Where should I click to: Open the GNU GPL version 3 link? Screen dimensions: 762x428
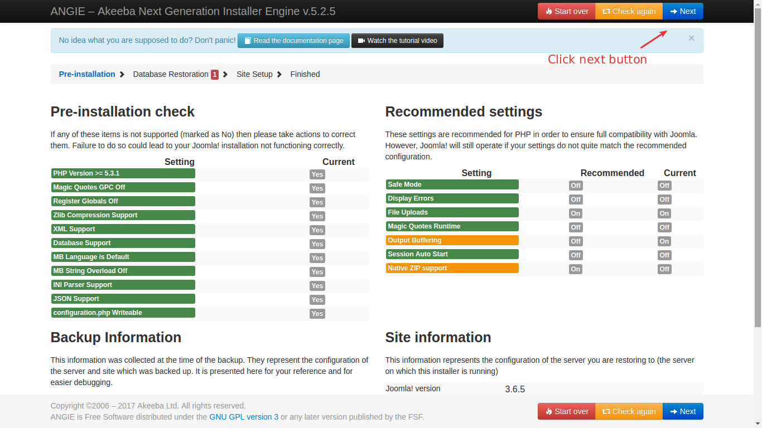[244, 417]
